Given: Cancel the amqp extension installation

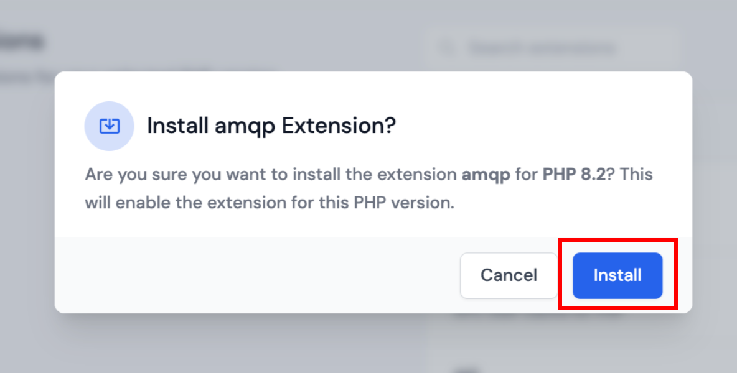Looking at the screenshot, I should [x=509, y=275].
